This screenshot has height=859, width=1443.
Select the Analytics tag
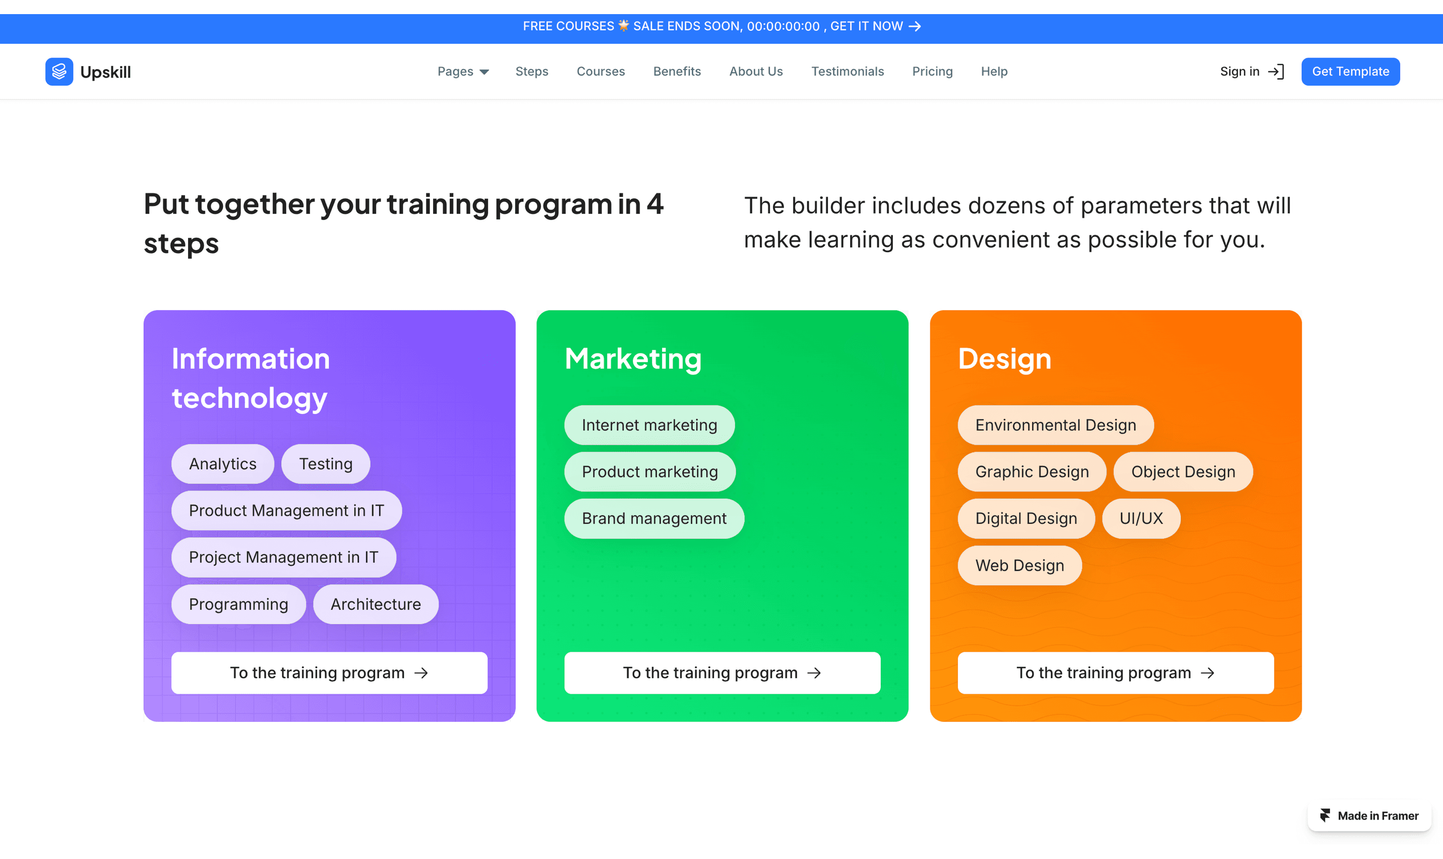pos(222,464)
